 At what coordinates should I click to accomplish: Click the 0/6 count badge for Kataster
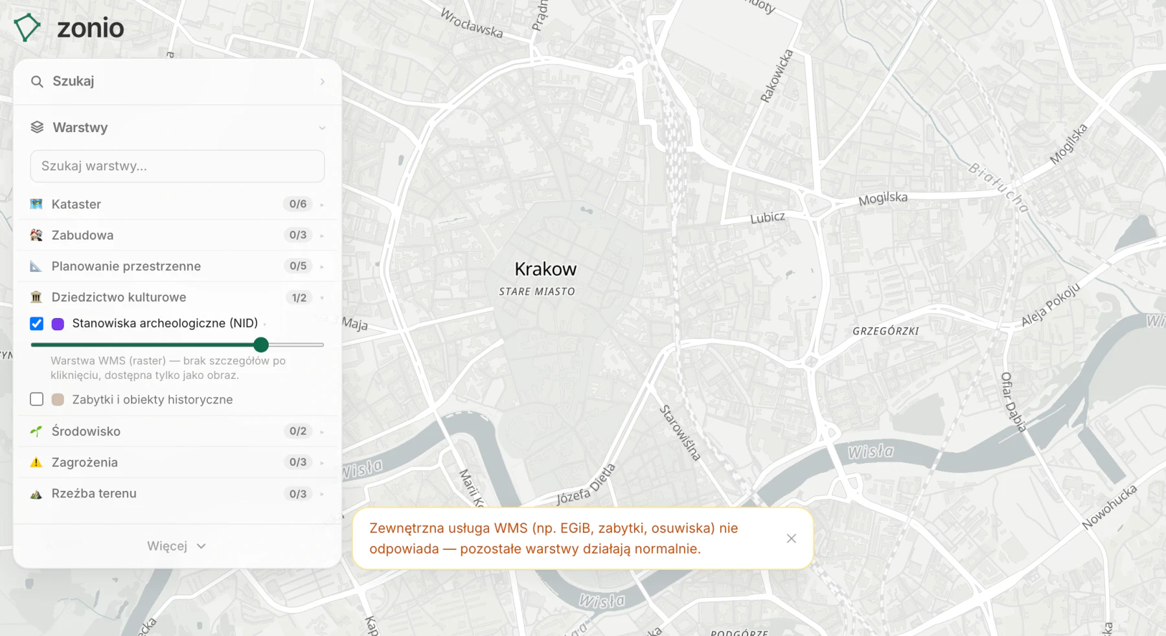pos(298,204)
